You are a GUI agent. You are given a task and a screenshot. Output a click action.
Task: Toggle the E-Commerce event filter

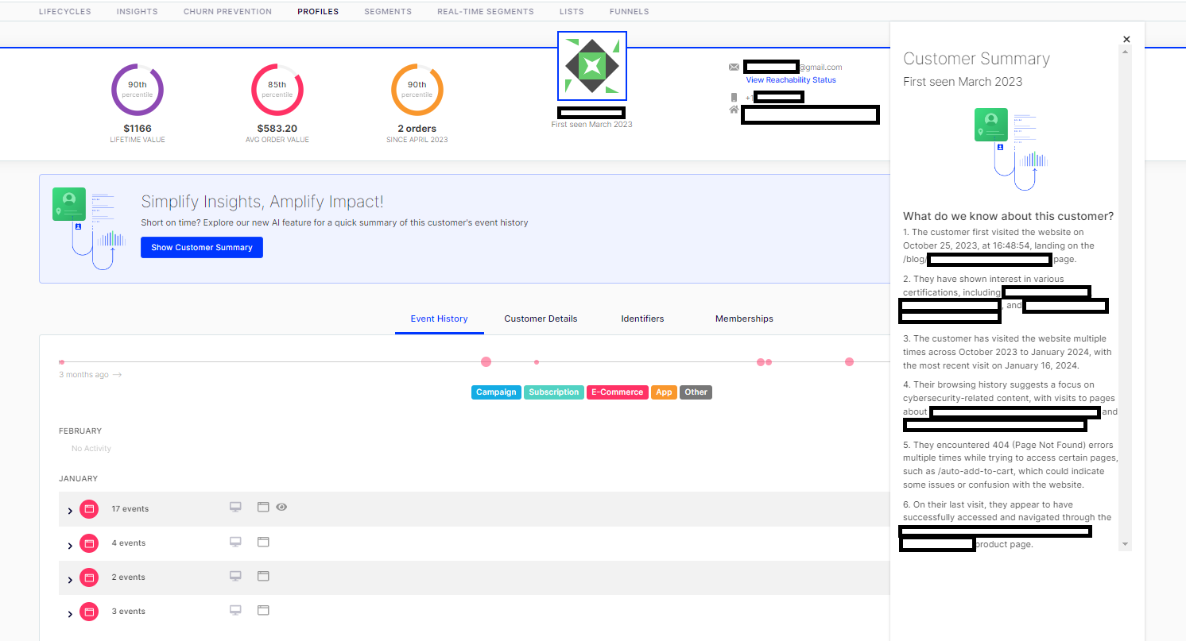coord(617,392)
